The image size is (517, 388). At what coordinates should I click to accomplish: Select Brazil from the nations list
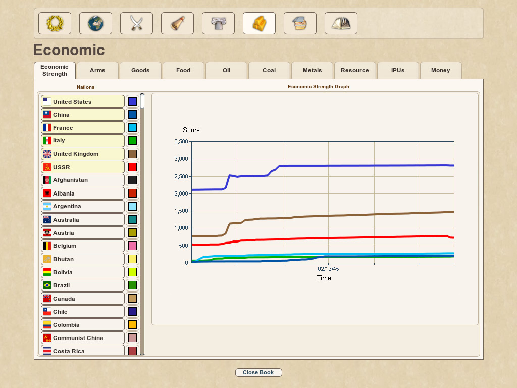tap(83, 285)
